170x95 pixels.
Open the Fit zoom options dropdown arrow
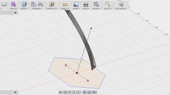click(x=80, y=92)
